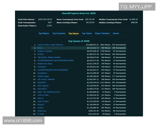
Task: Go to the Top Teams tab
Action: click(x=87, y=34)
